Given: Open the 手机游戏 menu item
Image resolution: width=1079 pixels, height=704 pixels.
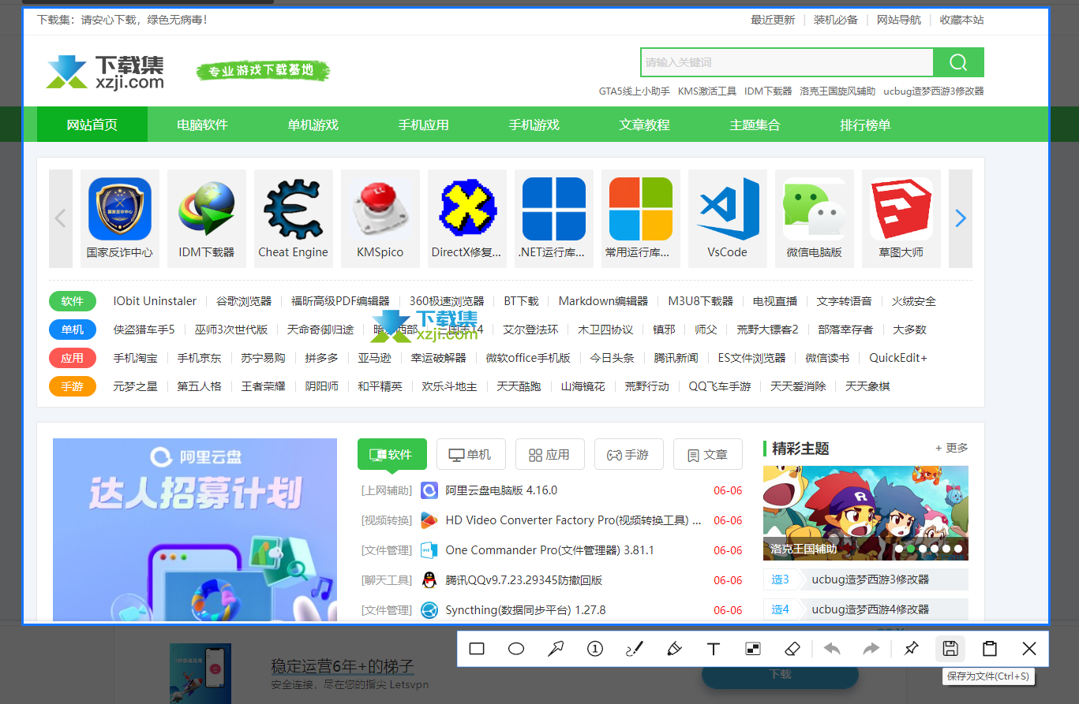Looking at the screenshot, I should tap(534, 125).
